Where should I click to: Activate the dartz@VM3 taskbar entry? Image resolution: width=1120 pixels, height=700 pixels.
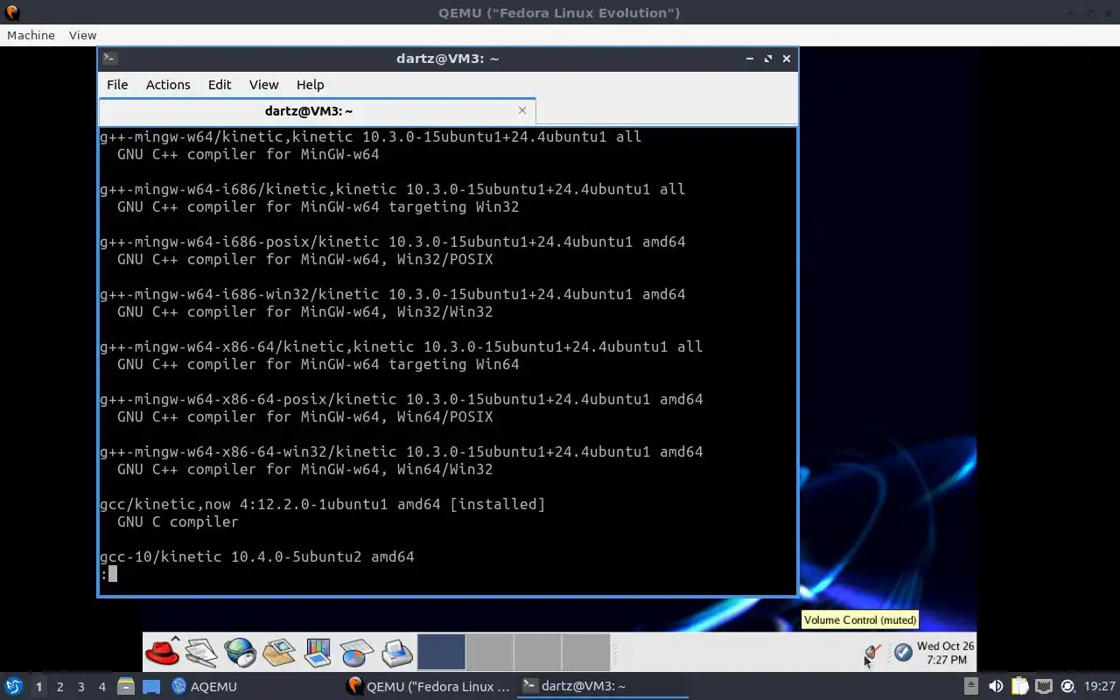tap(602, 686)
